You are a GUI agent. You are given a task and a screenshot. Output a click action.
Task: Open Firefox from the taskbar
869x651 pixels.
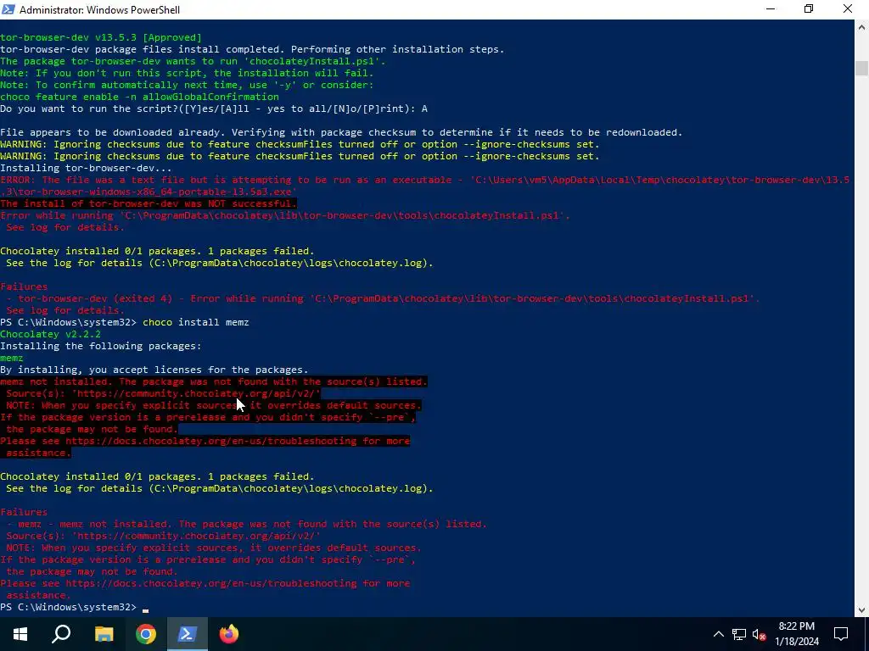(x=229, y=634)
